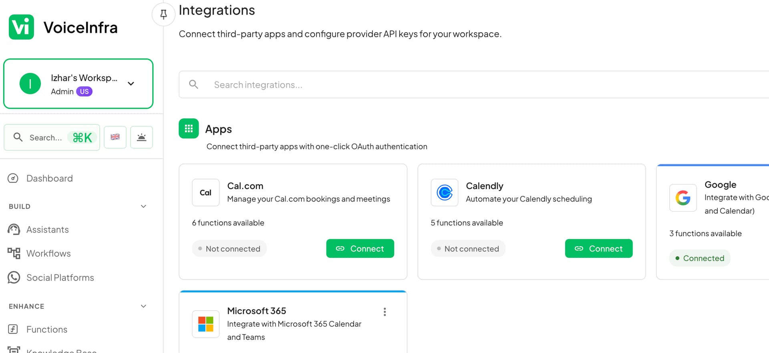Click the Google logo tile
769x353 pixels.
click(x=683, y=197)
